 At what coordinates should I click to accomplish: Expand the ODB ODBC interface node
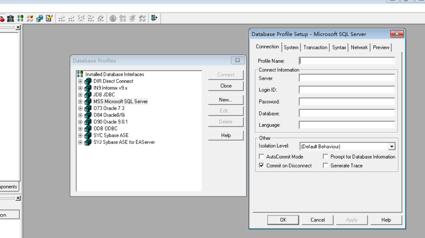[80, 128]
